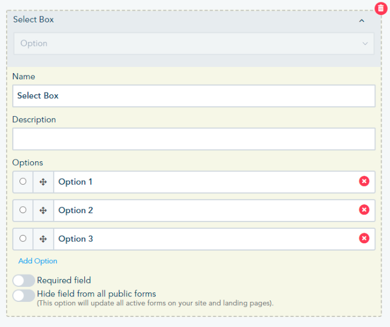The width and height of the screenshot is (390, 327).
Task: Remove Option 2 with red X icon
Action: (364, 210)
